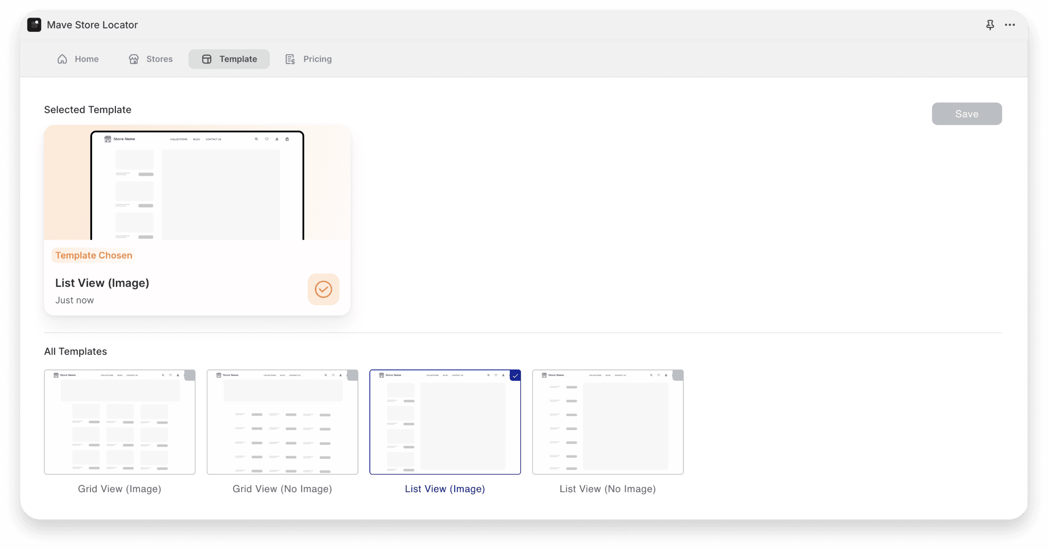This screenshot has width=1049, height=550.
Task: Click the pricing table icon in navigation
Action: click(x=290, y=59)
